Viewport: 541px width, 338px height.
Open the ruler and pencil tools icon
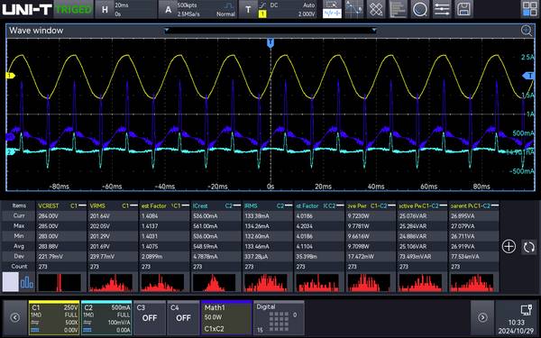pyautogui.click(x=376, y=9)
